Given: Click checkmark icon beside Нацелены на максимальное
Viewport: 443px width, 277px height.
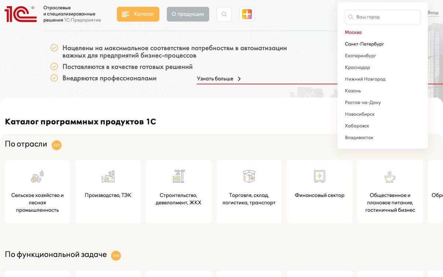Looking at the screenshot, I should pos(54,48).
